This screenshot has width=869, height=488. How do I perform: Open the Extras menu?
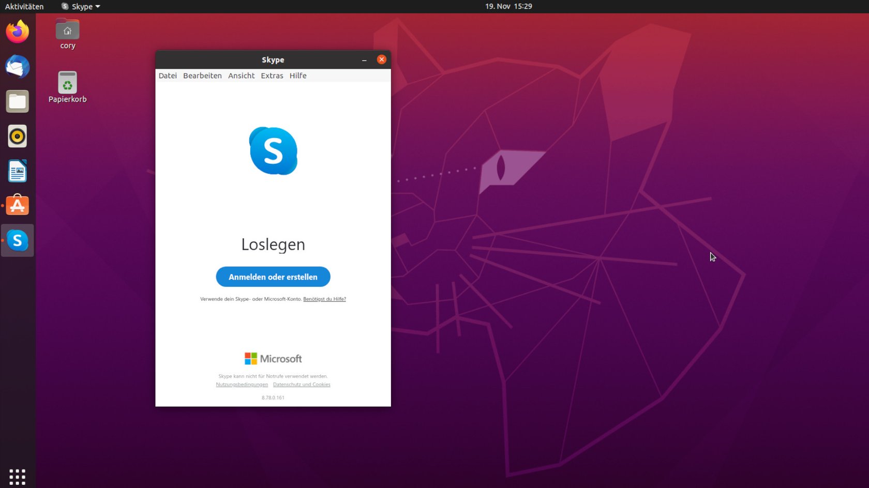click(x=272, y=75)
